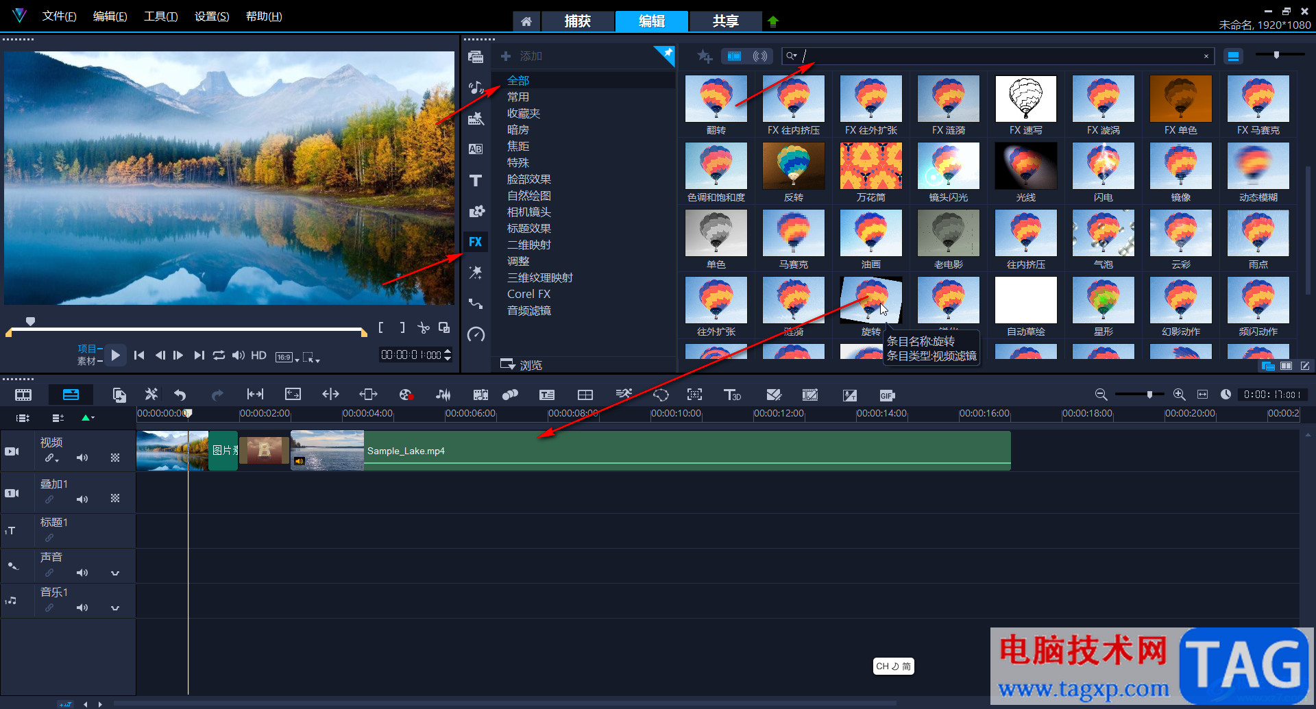Open the 文件(F) menu

coord(60,16)
